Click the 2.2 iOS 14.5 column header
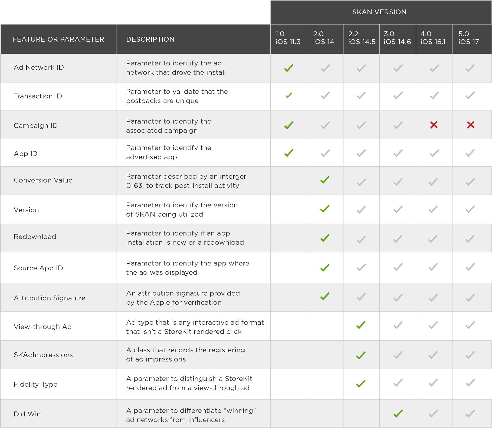Image resolution: width=492 pixels, height=428 pixels. pyautogui.click(x=362, y=38)
